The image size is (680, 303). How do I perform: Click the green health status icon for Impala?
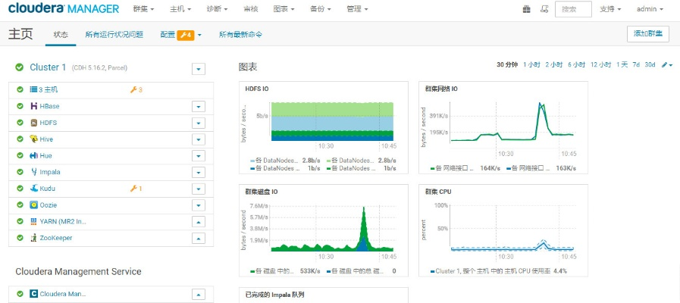(20, 172)
